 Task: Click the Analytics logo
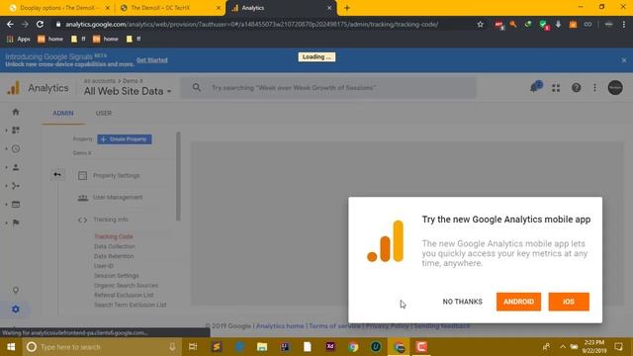[38, 88]
